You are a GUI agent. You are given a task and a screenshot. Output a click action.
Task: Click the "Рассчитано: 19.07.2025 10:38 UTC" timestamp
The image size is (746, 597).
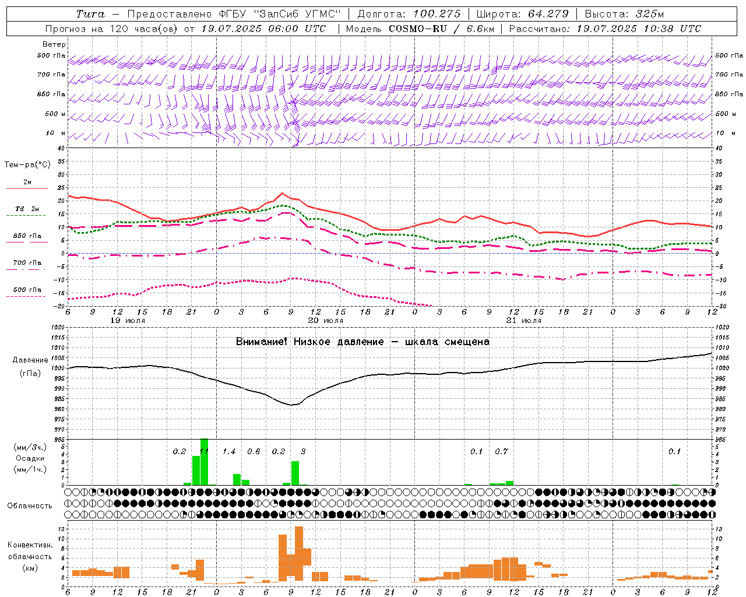pos(605,29)
